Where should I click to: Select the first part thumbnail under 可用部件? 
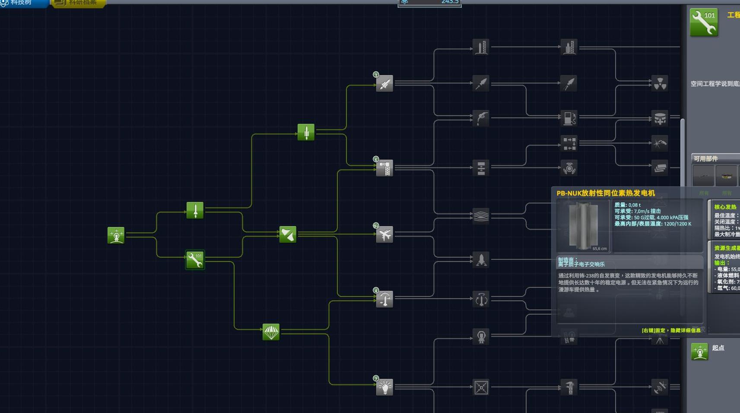[703, 176]
